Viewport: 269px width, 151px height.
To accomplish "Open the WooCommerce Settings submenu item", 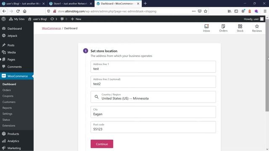I will click(x=7, y=114).
